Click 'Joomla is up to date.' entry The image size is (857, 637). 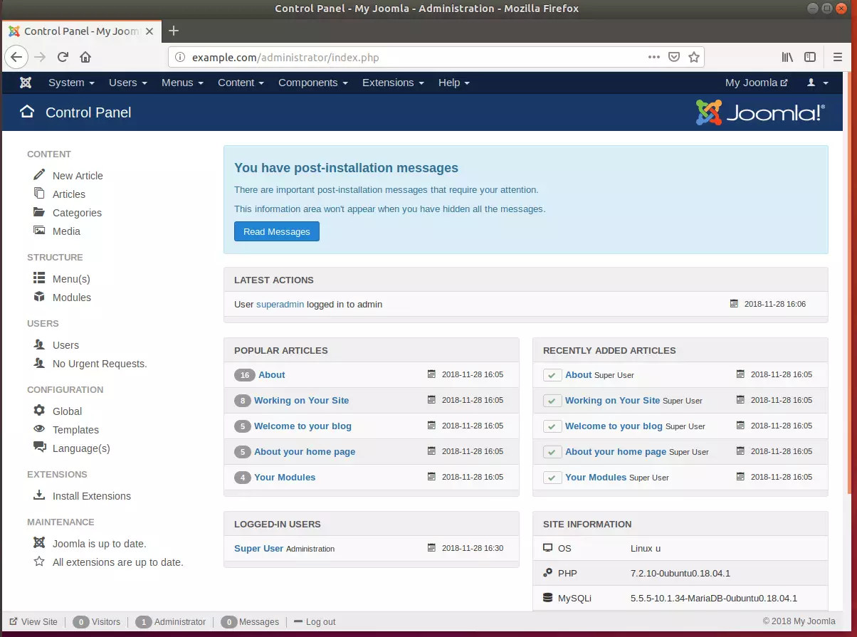coord(100,543)
